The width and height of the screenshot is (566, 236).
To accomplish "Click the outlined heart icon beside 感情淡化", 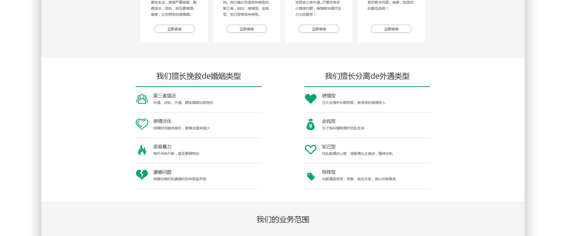I will [x=142, y=124].
